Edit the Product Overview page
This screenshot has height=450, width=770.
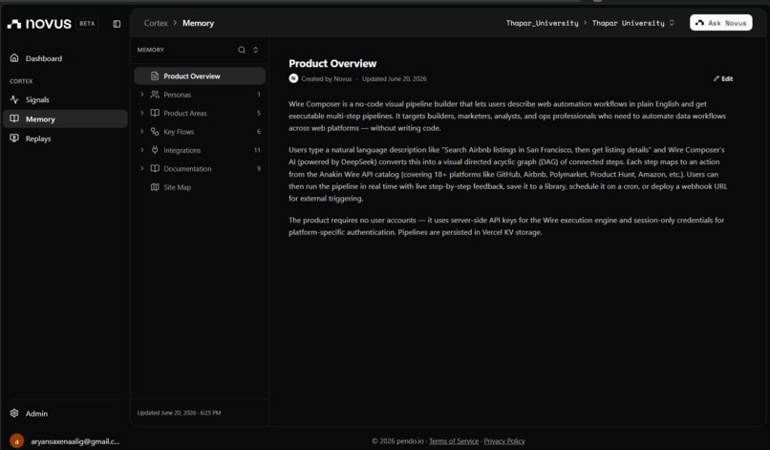(x=723, y=78)
